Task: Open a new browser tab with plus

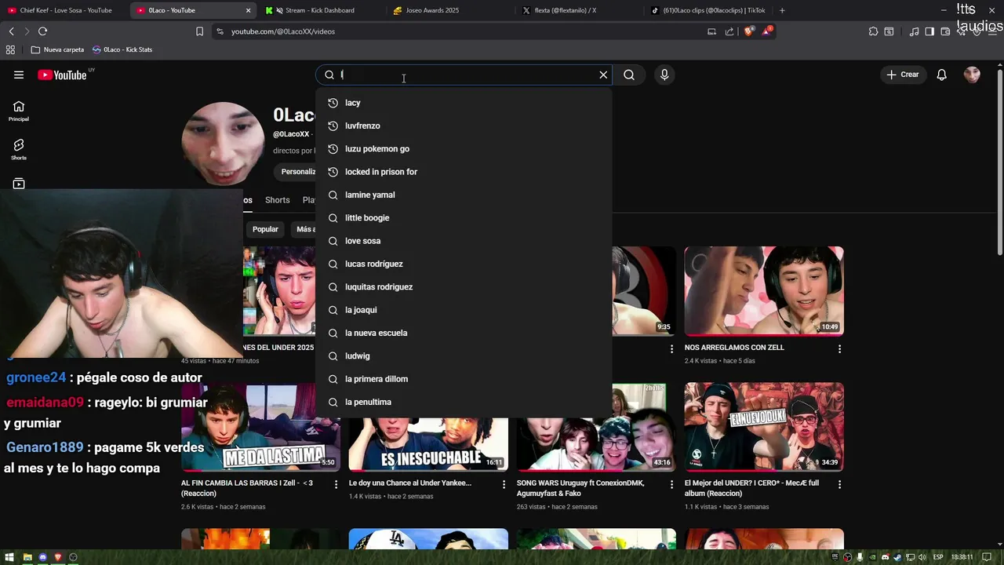Action: (x=782, y=10)
